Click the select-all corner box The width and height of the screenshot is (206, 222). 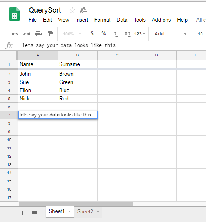(9, 55)
